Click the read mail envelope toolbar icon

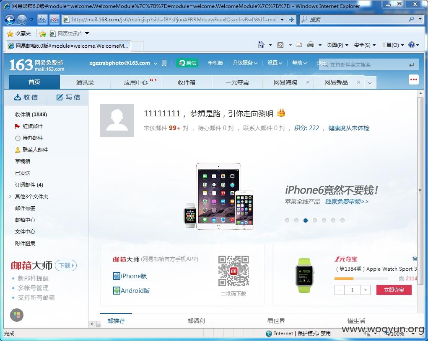299,45
